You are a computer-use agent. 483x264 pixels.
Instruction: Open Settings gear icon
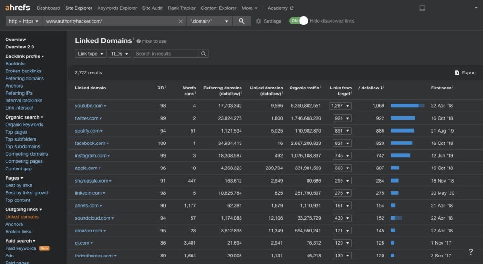click(x=258, y=21)
